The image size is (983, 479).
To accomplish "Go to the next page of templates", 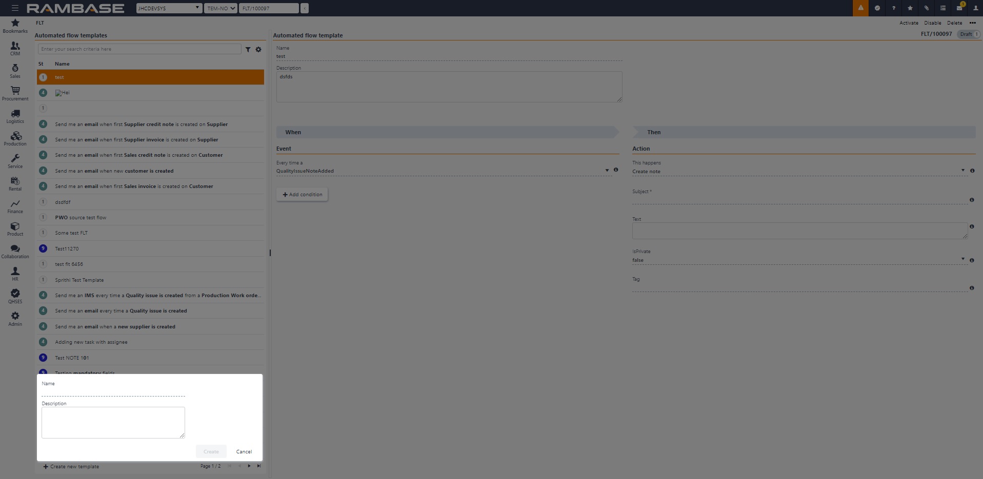I will tap(249, 466).
